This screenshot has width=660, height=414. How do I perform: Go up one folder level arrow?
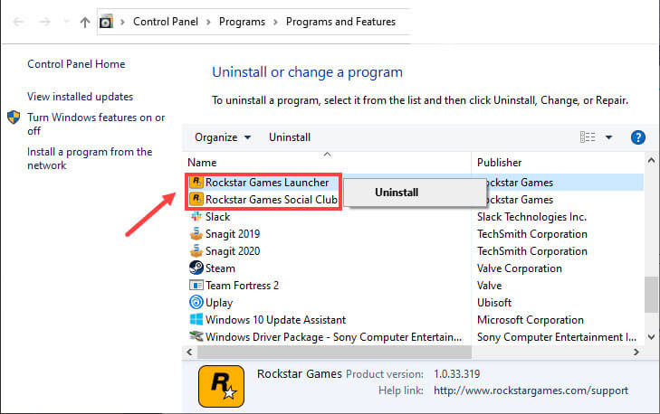click(85, 22)
